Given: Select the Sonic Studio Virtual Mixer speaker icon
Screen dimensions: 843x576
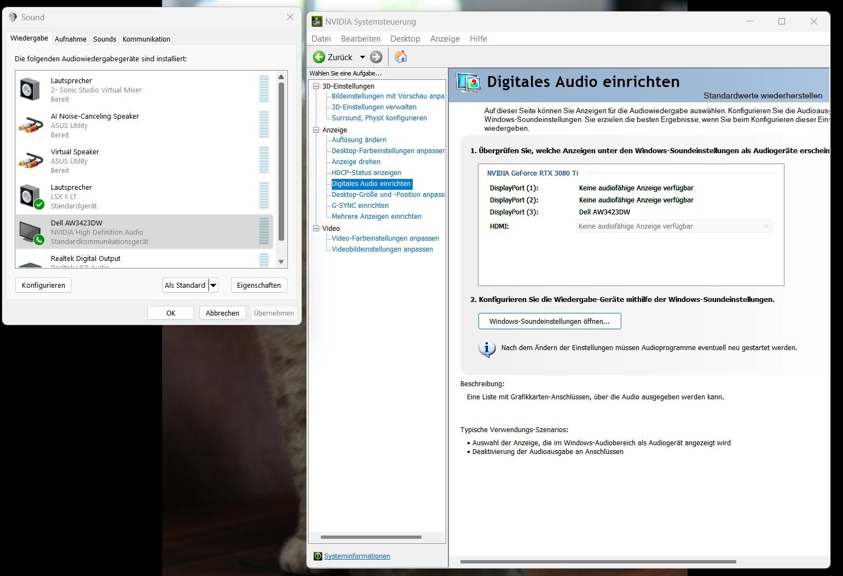Looking at the screenshot, I should 30,89.
